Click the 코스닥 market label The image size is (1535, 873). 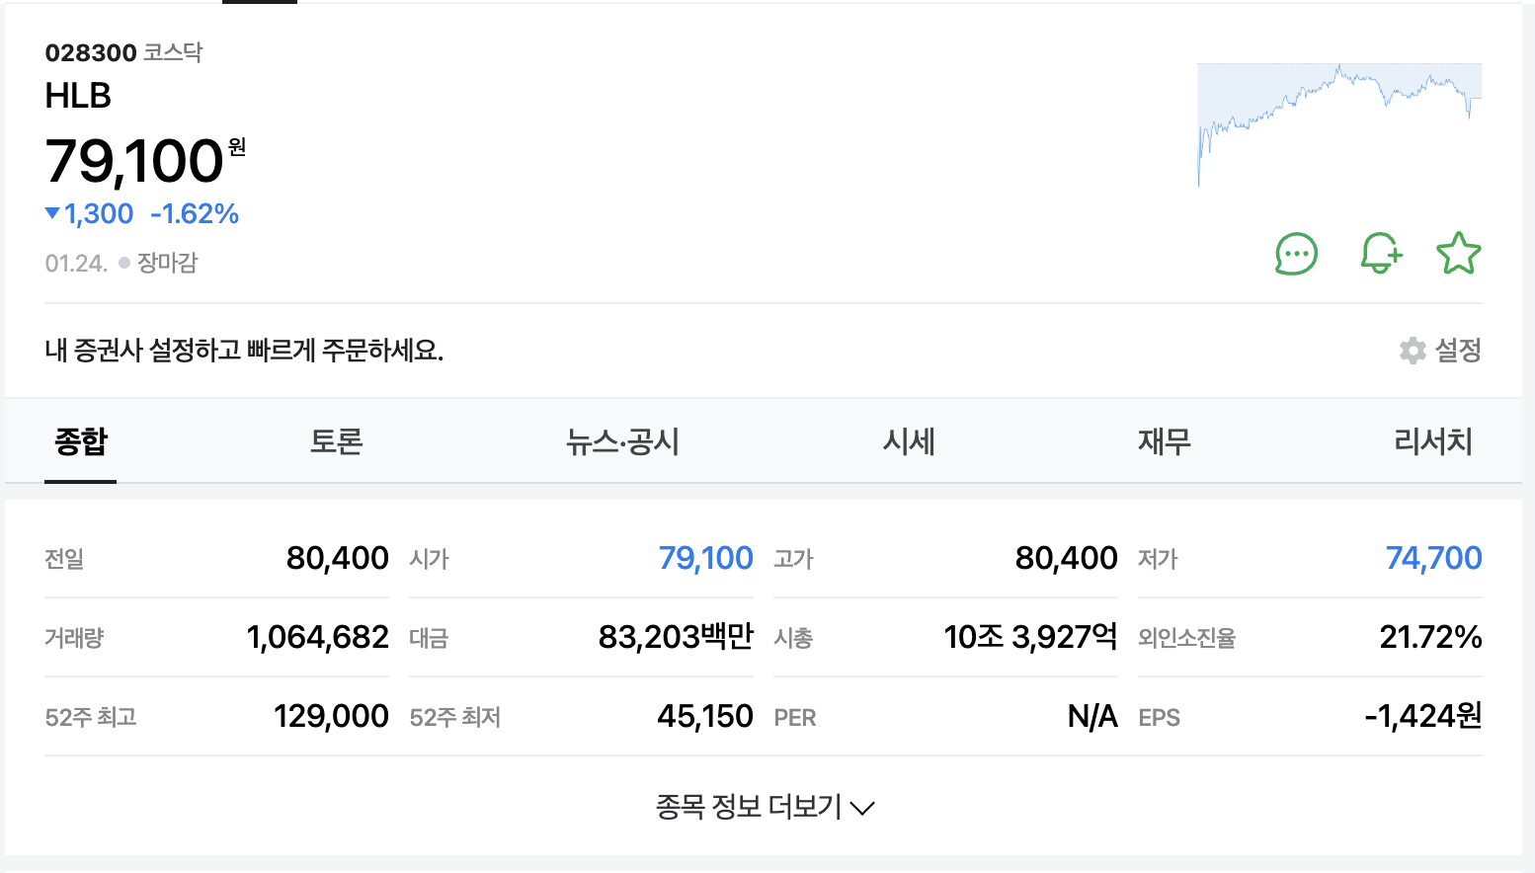point(173,52)
